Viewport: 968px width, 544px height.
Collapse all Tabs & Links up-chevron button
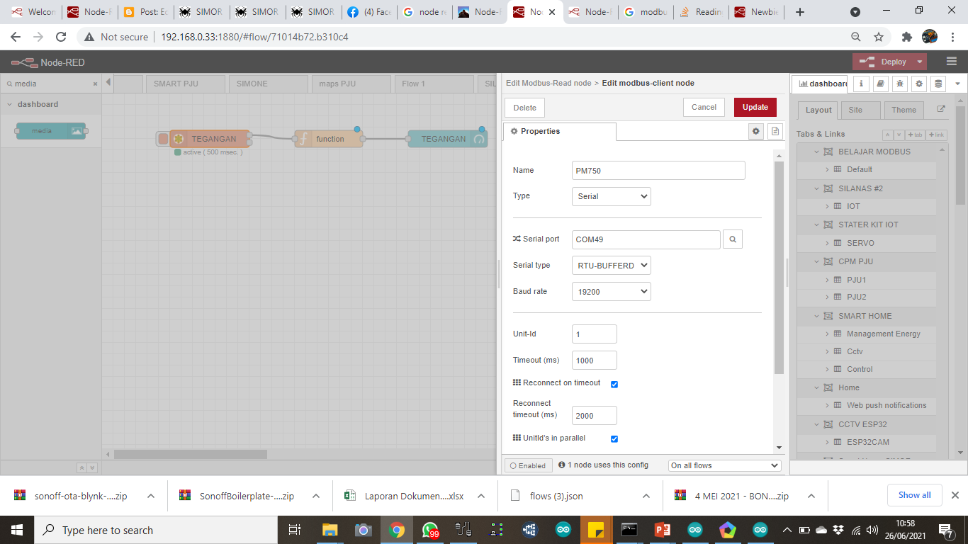(888, 135)
